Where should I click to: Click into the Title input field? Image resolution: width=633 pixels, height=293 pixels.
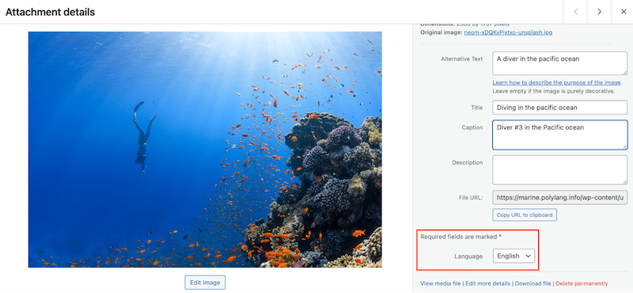point(560,108)
